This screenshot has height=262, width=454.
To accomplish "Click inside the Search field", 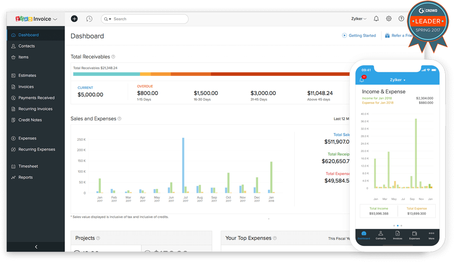I will [145, 19].
